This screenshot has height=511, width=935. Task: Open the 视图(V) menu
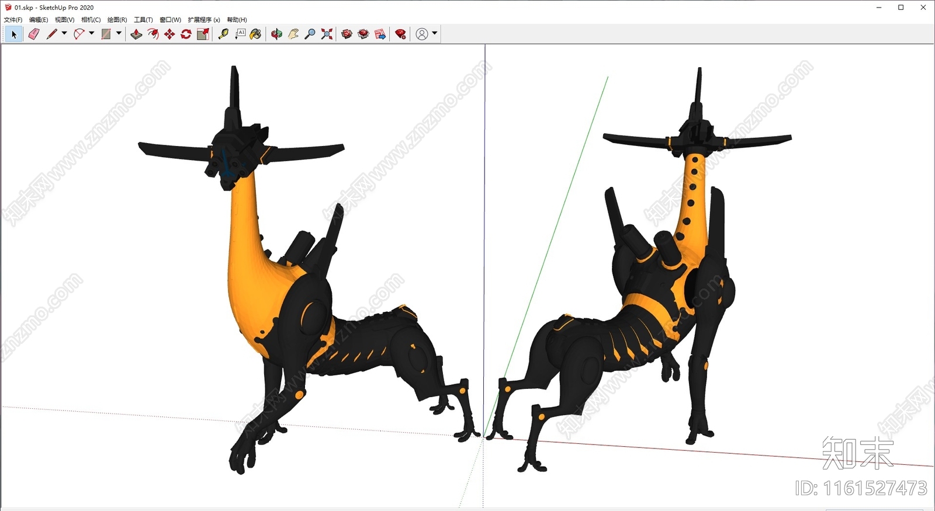point(64,20)
